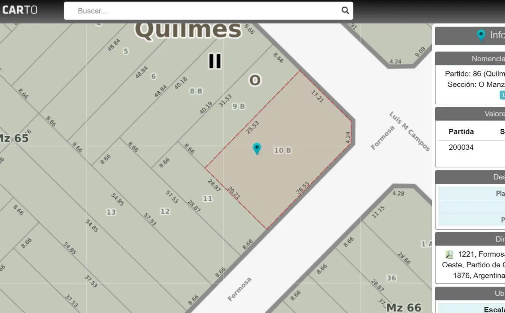Select parcel number 5
The width and height of the screenshot is (505, 313).
coord(126,51)
